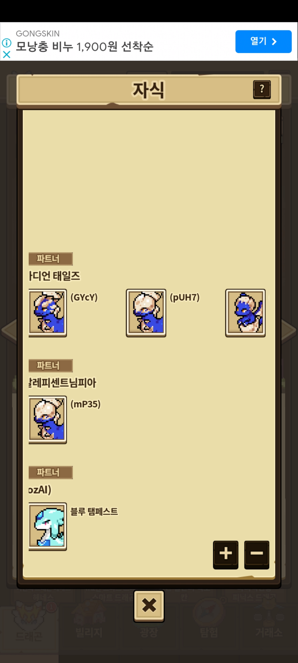Tap the plus zoom-in button

[225, 555]
